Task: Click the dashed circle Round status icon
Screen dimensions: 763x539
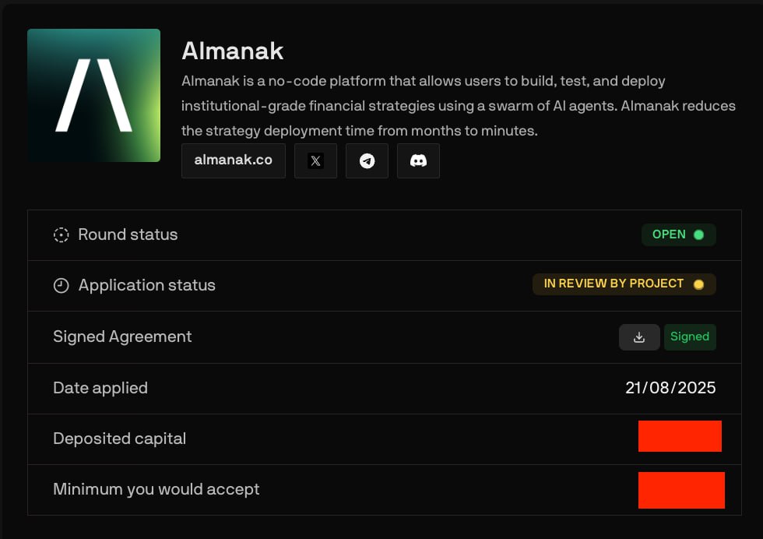Action: pyautogui.click(x=61, y=235)
